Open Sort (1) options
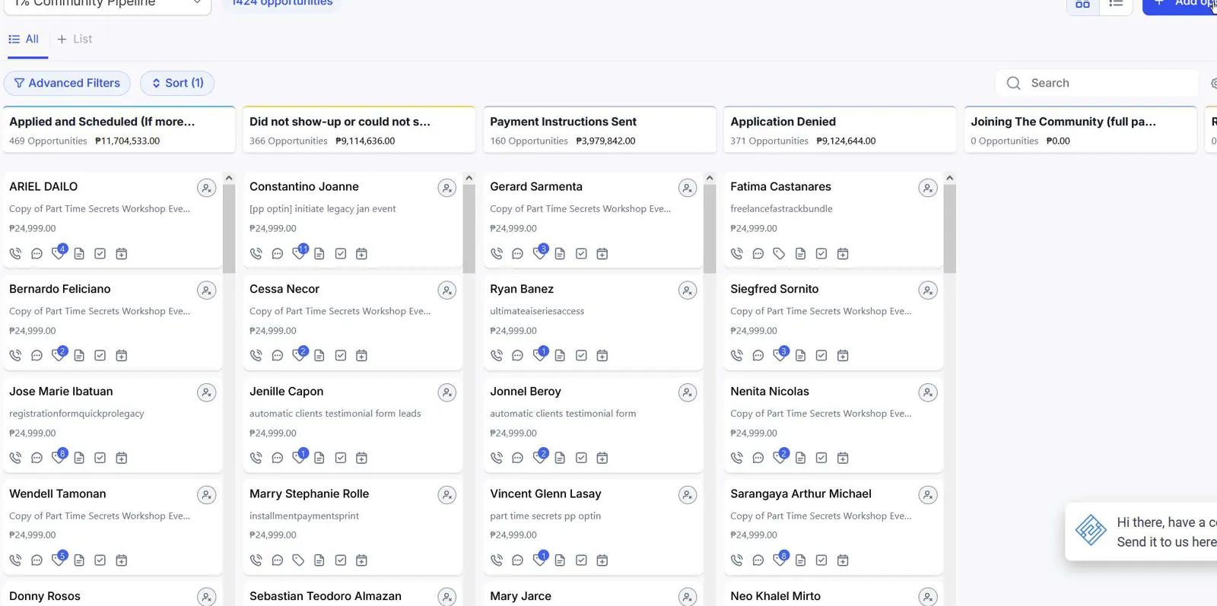The height and width of the screenshot is (606, 1217). pos(177,83)
